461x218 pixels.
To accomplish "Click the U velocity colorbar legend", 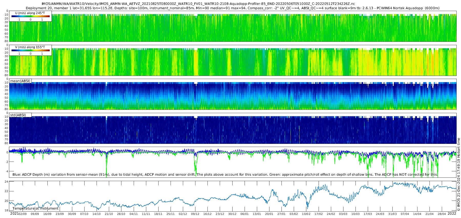I will pos(30,16).
